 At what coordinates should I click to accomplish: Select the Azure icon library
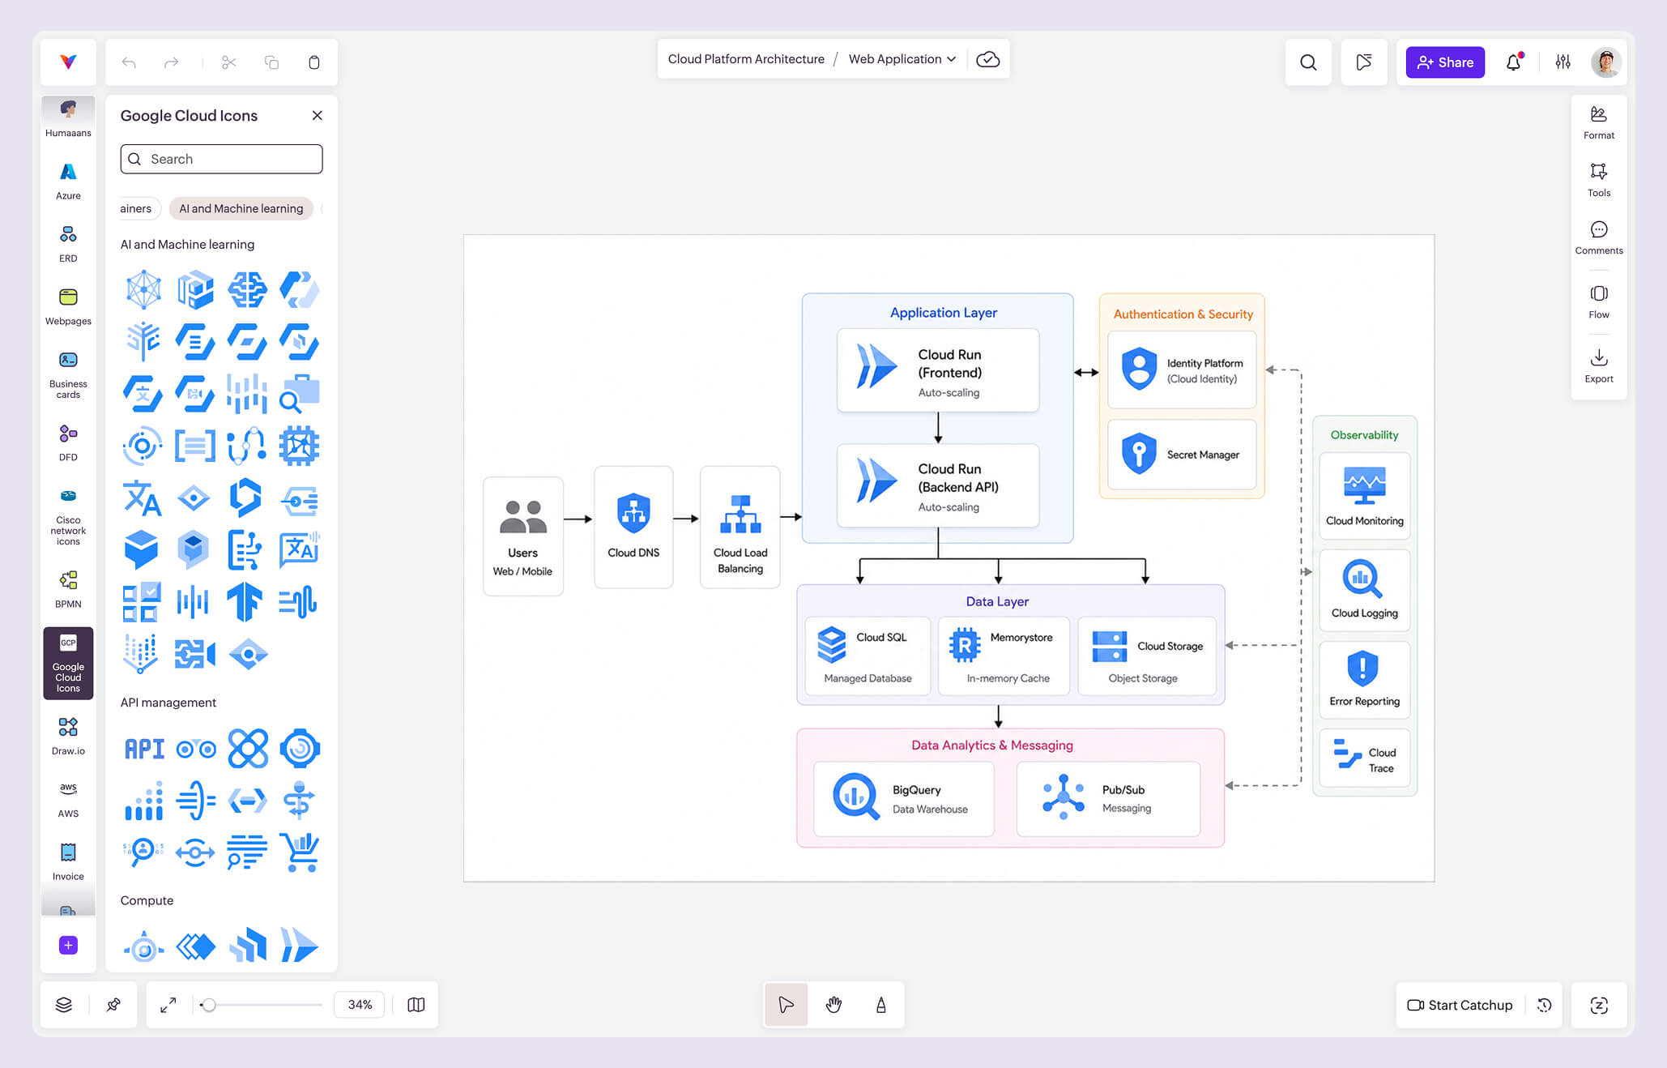coord(68,182)
